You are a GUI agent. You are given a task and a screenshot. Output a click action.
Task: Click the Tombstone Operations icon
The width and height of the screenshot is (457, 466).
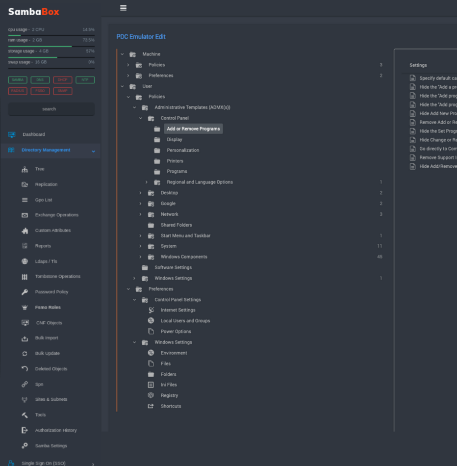coord(25,277)
